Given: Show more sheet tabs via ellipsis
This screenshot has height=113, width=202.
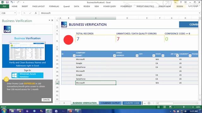Looking at the screenshot, I should coord(145,103).
